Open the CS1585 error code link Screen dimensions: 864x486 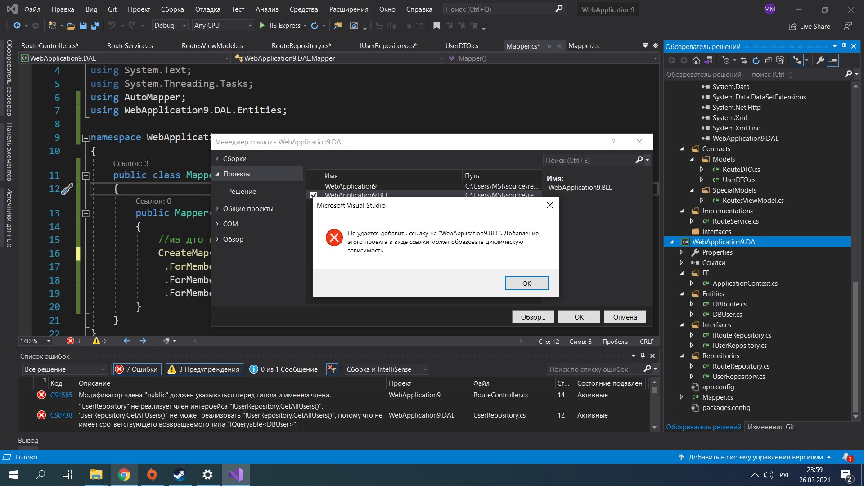[61, 395]
